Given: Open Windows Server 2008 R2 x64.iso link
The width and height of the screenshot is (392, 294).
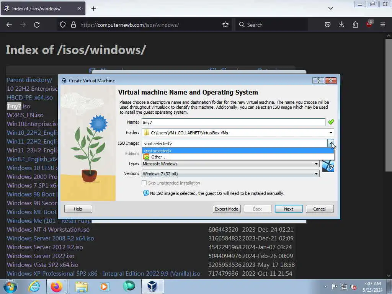Looking at the screenshot, I should click(x=50, y=238).
